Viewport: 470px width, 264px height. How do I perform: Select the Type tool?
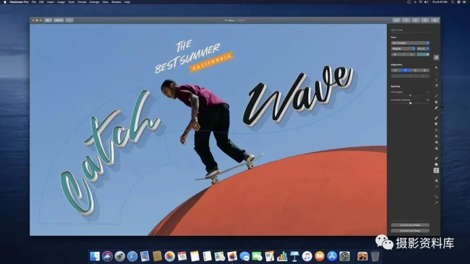tap(436, 170)
